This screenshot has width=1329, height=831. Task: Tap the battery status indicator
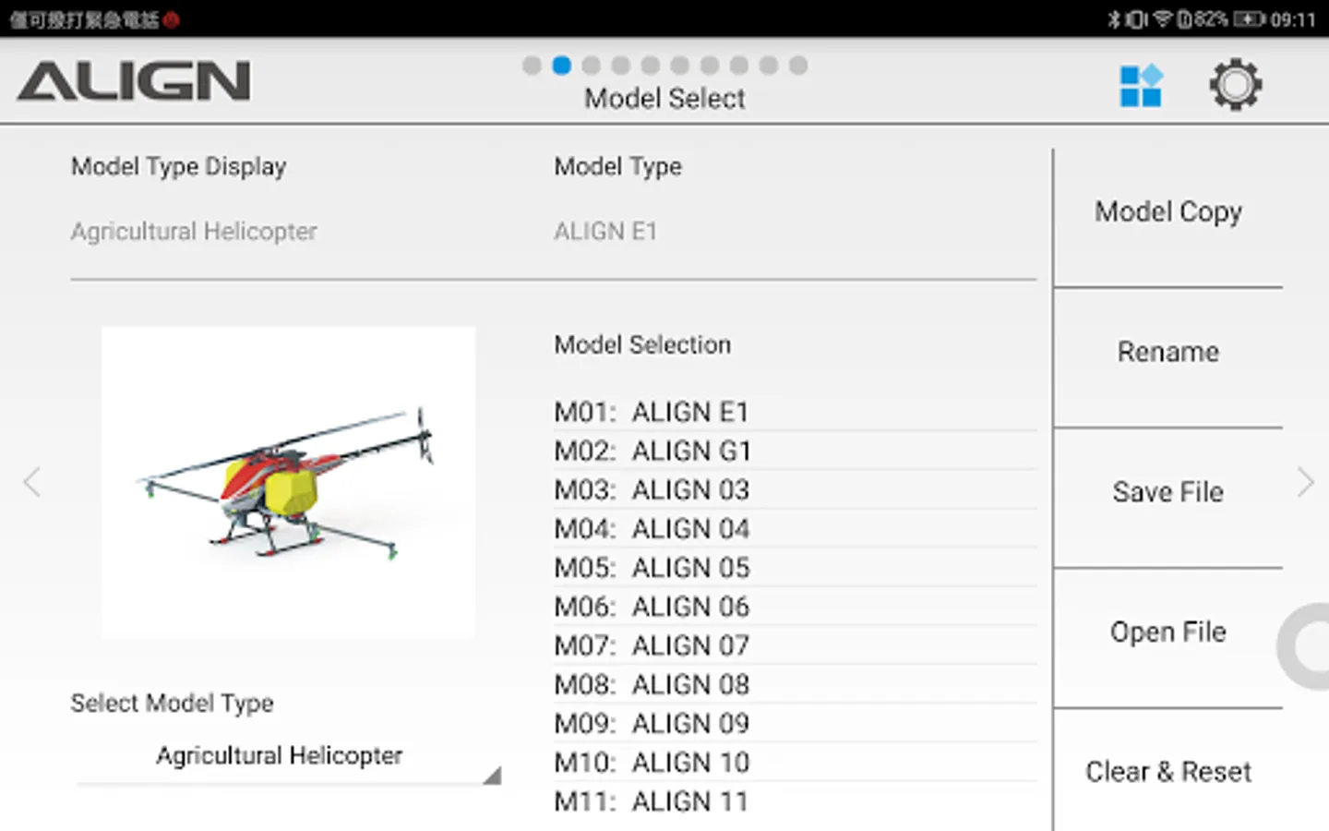pyautogui.click(x=1249, y=19)
